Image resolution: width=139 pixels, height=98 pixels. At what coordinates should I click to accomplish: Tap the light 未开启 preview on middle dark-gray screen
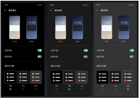pos(61,27)
